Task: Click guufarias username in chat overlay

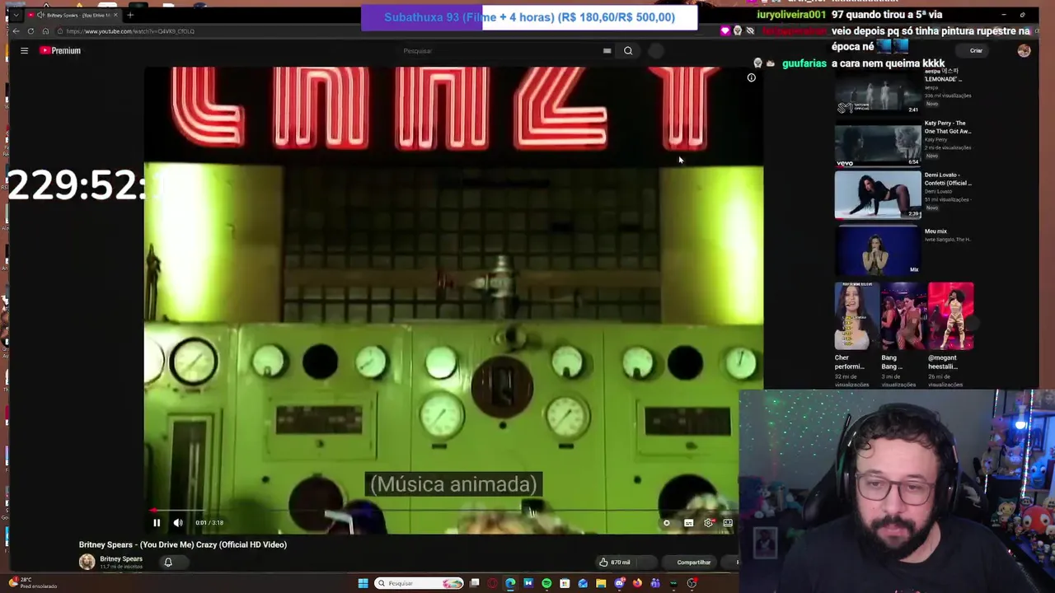Action: point(804,63)
